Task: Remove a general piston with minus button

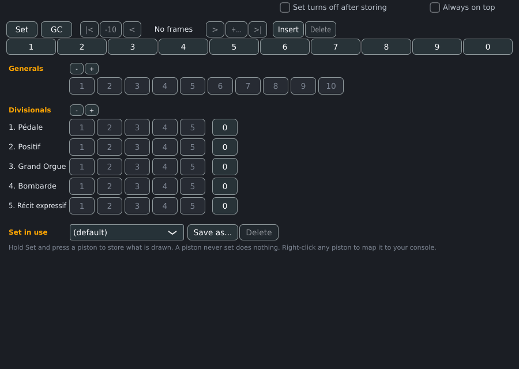Action: pos(77,69)
